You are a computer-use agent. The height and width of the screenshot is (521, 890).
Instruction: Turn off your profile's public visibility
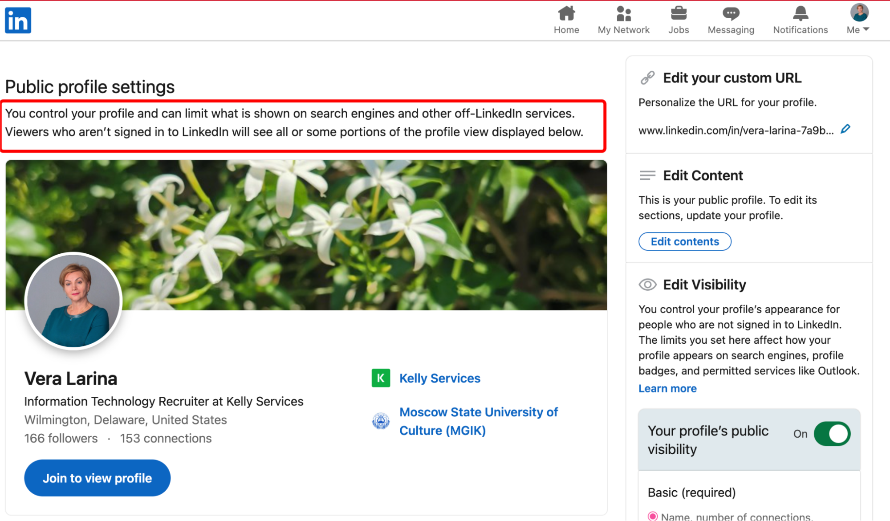click(x=832, y=434)
